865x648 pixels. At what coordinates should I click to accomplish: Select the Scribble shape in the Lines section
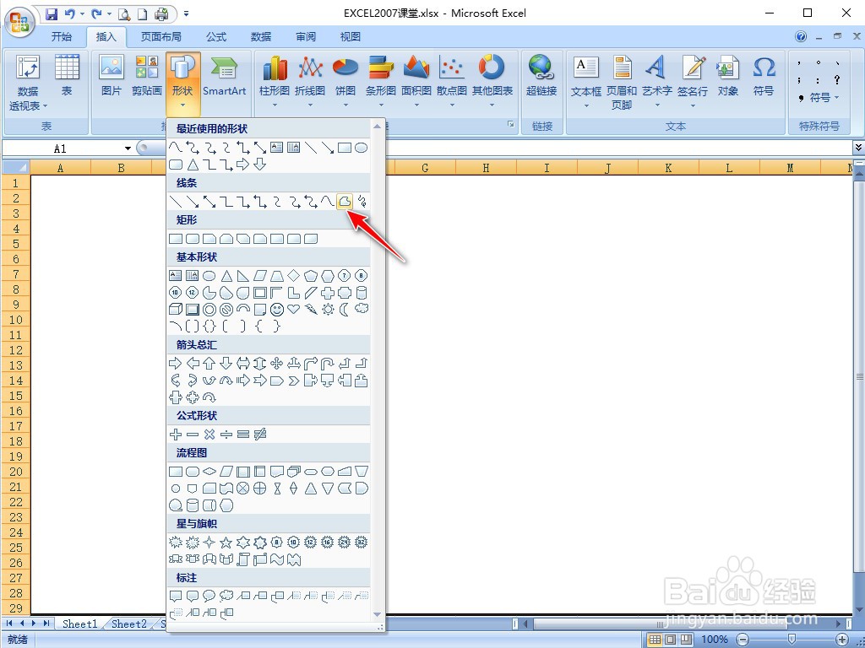coord(362,202)
